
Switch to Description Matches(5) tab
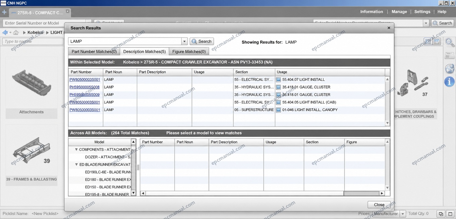point(145,51)
